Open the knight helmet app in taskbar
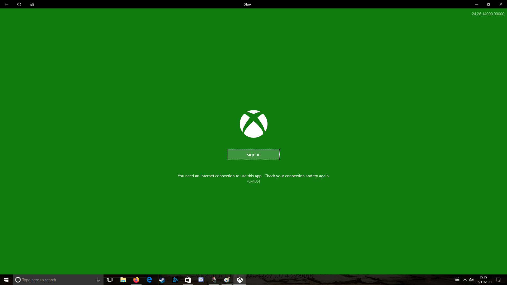This screenshot has height=285, width=507. click(214, 280)
